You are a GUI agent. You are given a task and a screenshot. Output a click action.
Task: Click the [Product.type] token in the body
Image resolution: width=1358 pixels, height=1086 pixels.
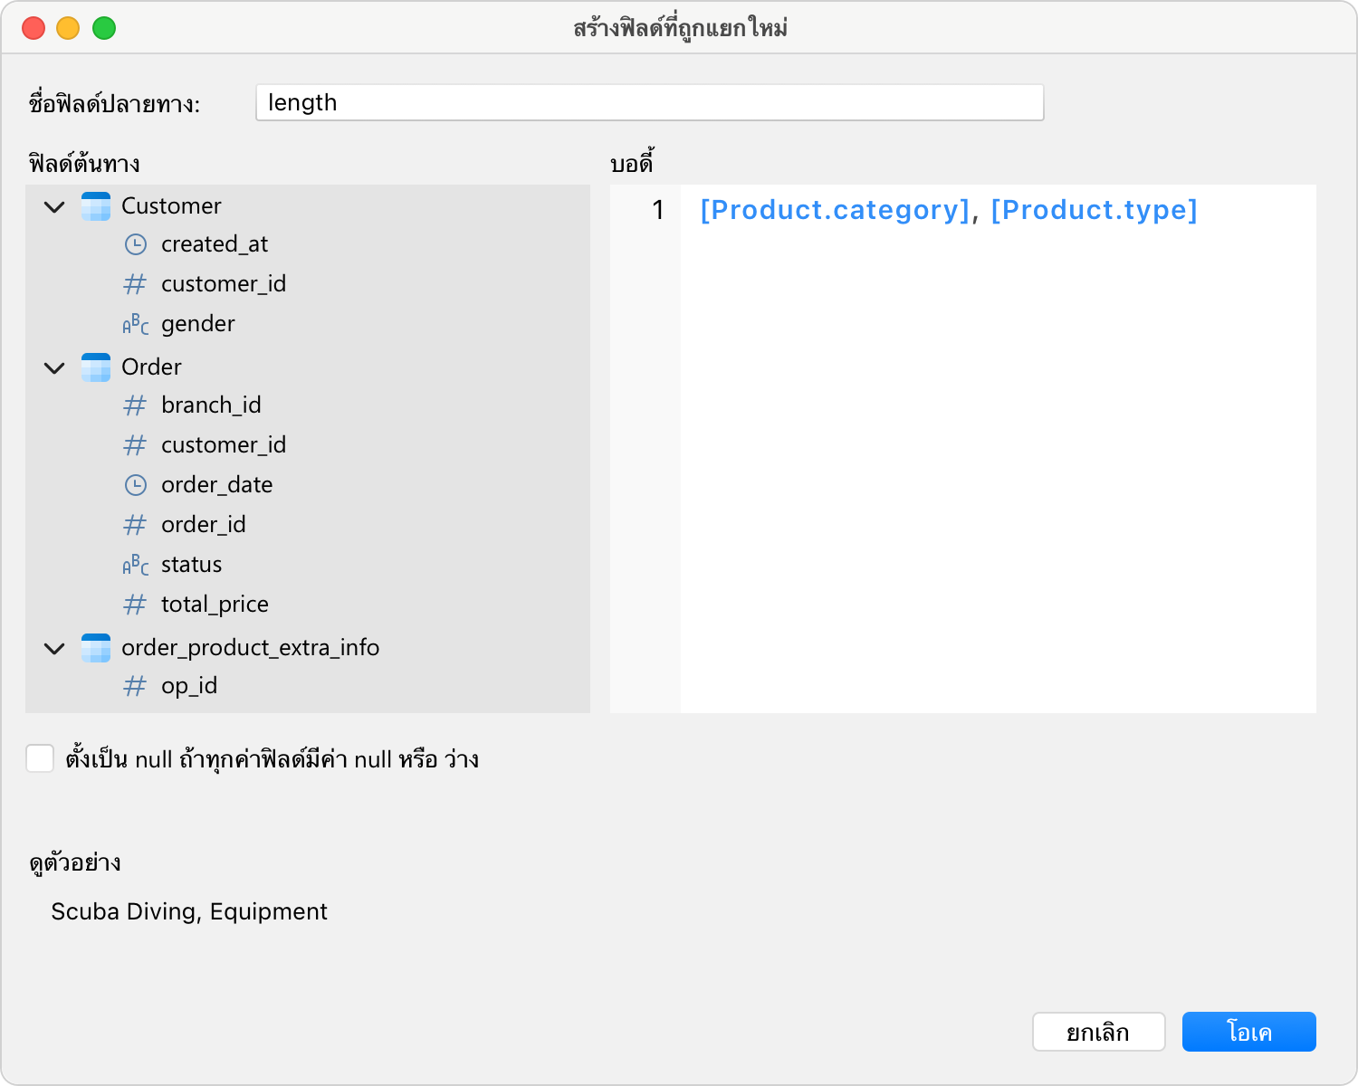coord(1094,210)
